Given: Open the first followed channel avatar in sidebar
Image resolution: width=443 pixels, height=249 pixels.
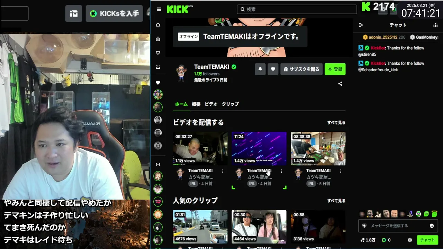Looking at the screenshot, I should (x=158, y=94).
